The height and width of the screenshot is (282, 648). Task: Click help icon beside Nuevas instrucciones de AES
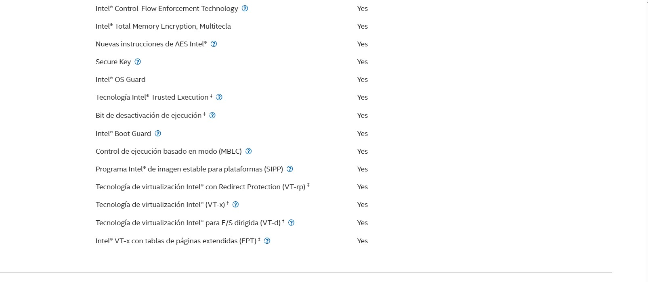(214, 44)
